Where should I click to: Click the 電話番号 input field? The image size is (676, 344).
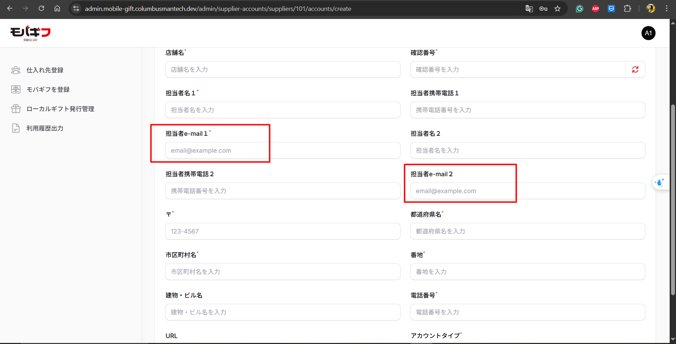coord(527,312)
